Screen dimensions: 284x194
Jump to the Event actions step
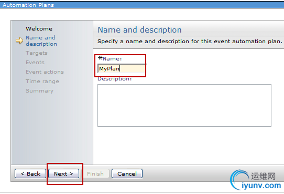pos(45,72)
